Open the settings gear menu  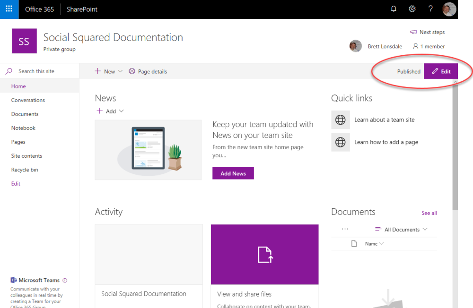coord(412,9)
